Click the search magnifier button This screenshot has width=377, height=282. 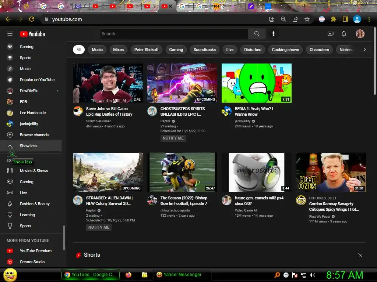click(257, 34)
